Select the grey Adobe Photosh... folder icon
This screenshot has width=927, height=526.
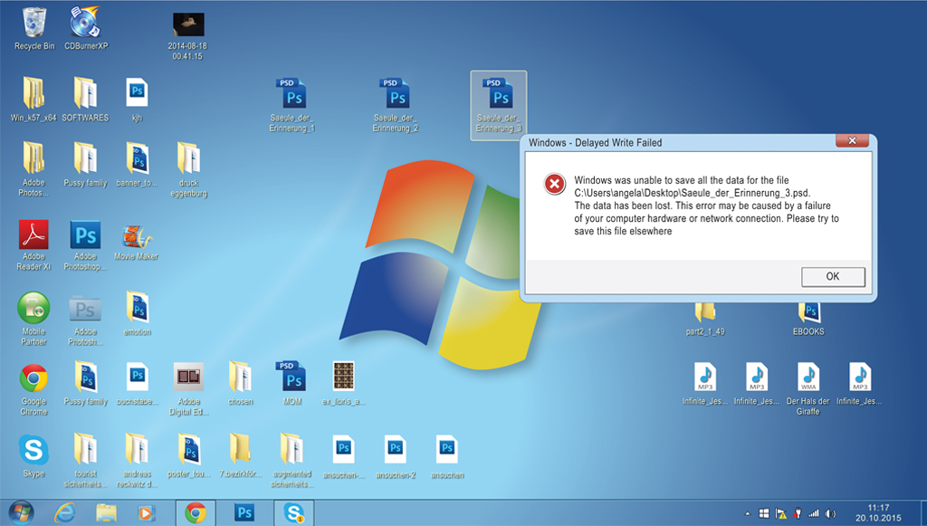click(86, 320)
